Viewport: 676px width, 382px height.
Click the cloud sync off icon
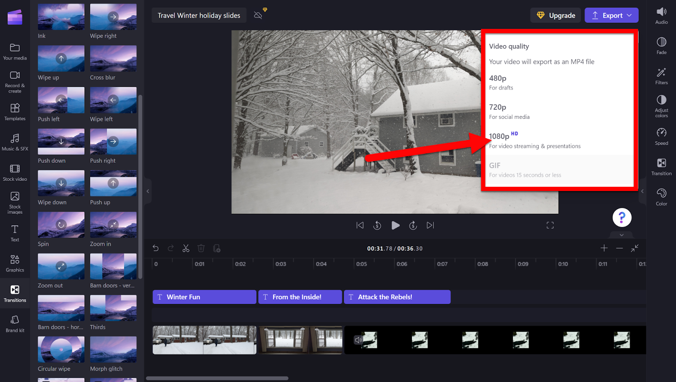click(258, 15)
